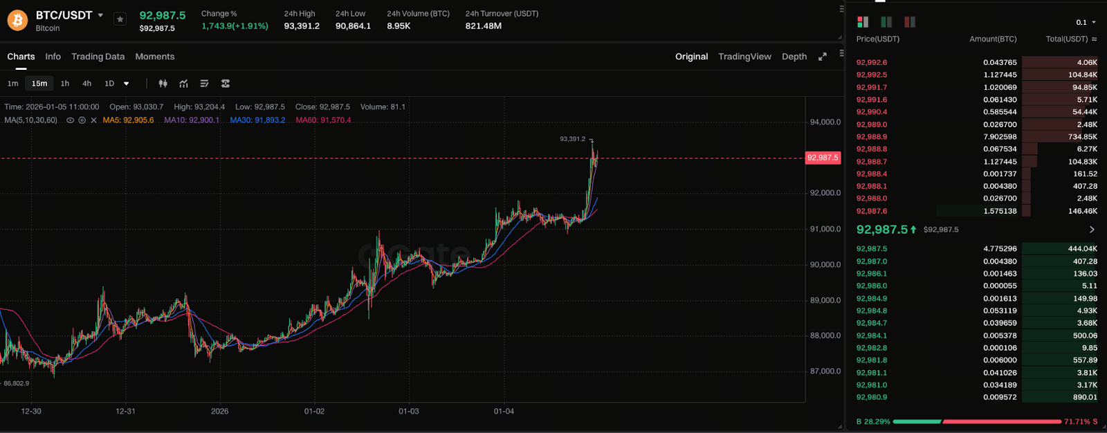Remove the MA indicator with X

[93, 120]
